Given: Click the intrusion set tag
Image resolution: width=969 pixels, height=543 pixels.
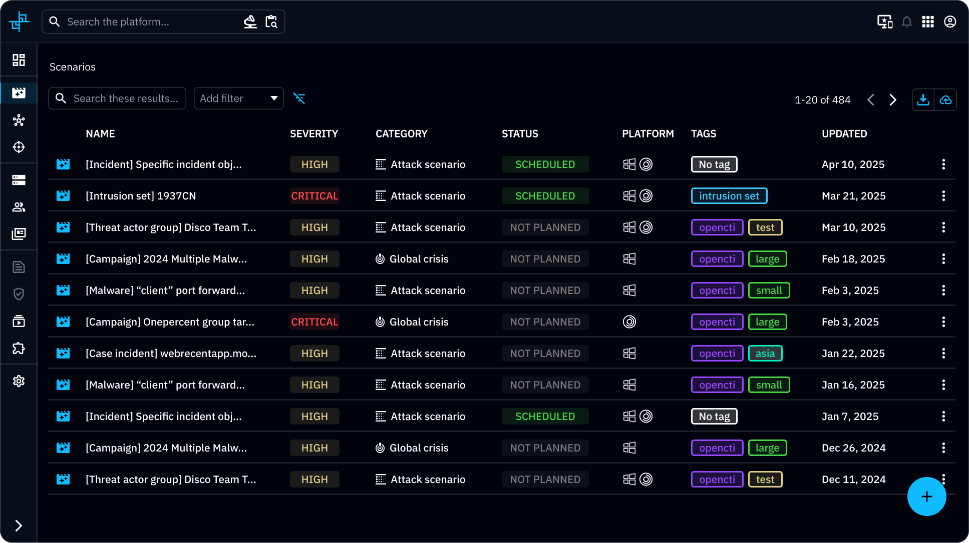Looking at the screenshot, I should [x=729, y=196].
